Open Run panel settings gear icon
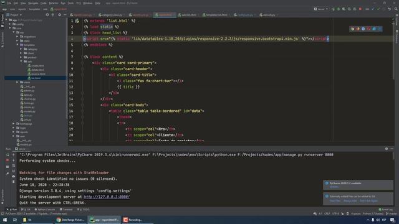 click(x=387, y=149)
